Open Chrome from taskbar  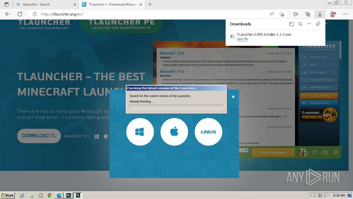(x=50, y=195)
